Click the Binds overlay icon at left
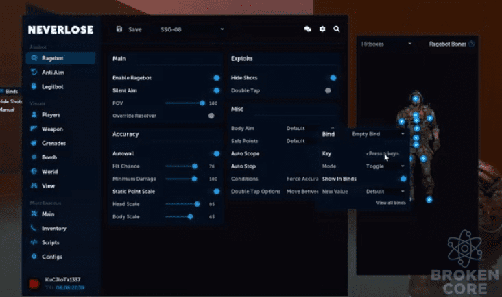The image size is (502, 297). click(2, 91)
